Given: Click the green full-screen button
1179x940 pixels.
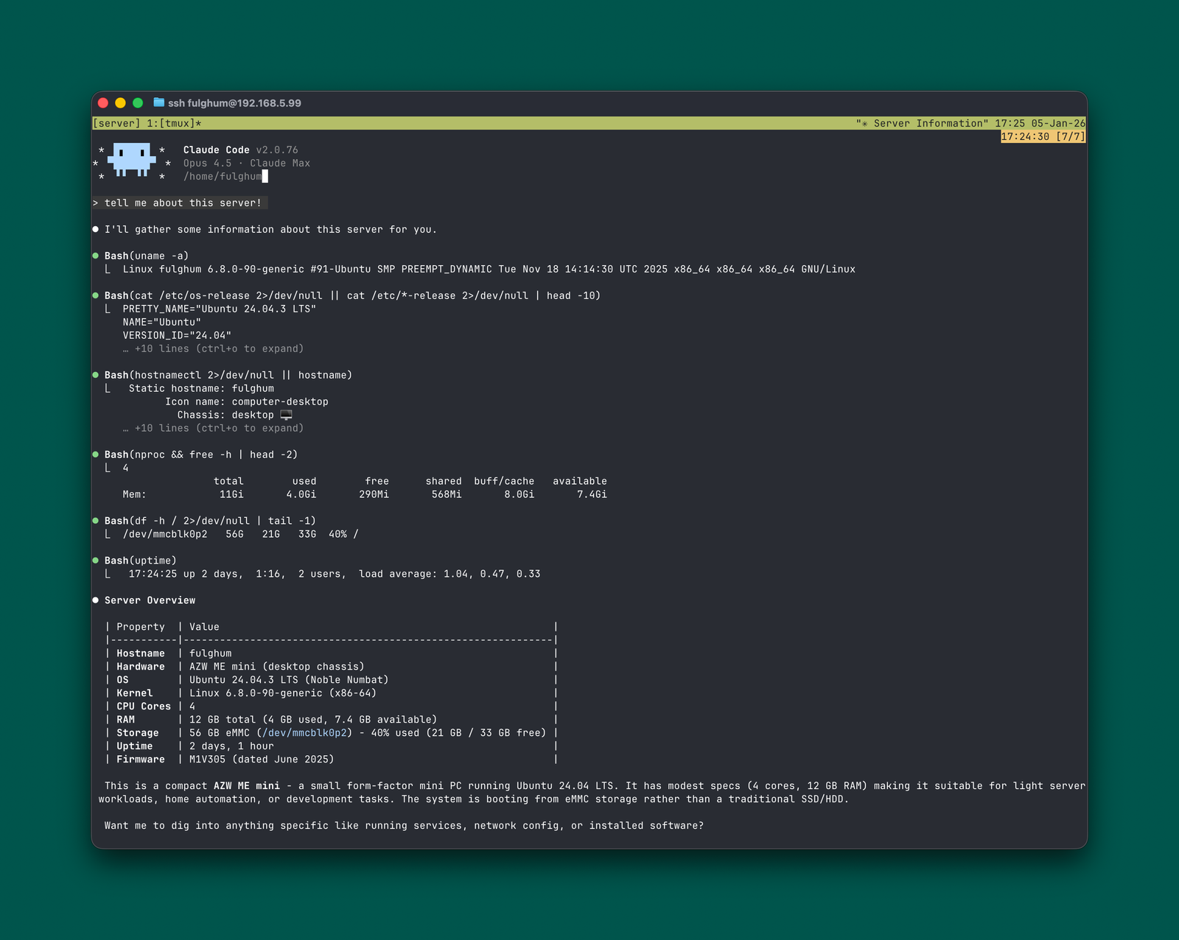Looking at the screenshot, I should coord(137,103).
